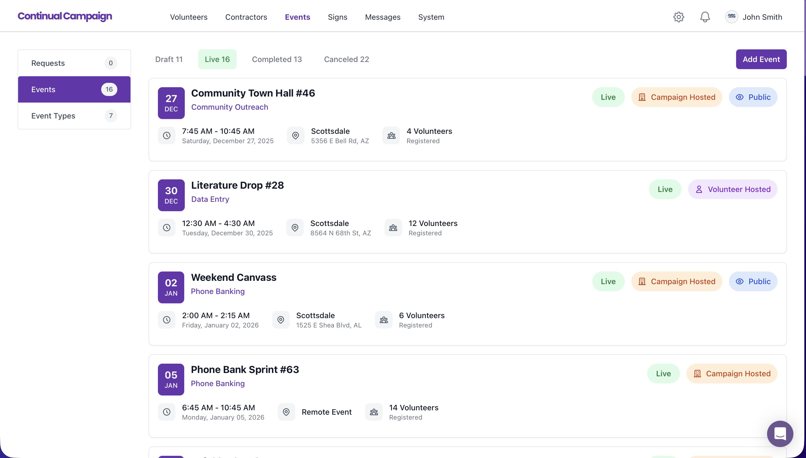Click the clock icon for Community Town Hall #46
806x458 pixels.
click(167, 135)
